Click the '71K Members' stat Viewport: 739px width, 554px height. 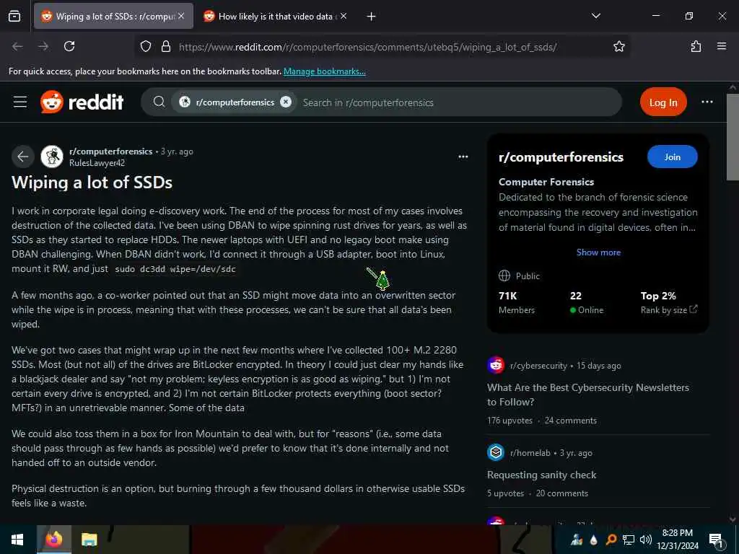[x=517, y=302]
